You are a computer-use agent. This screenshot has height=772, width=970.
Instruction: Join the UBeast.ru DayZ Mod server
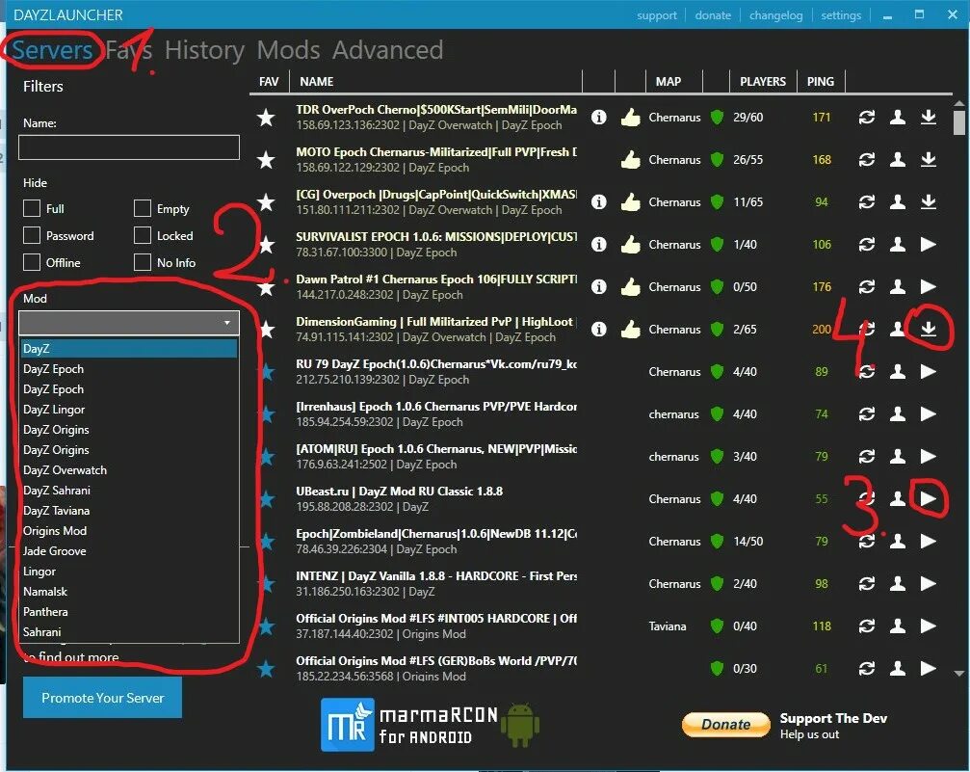pos(928,499)
